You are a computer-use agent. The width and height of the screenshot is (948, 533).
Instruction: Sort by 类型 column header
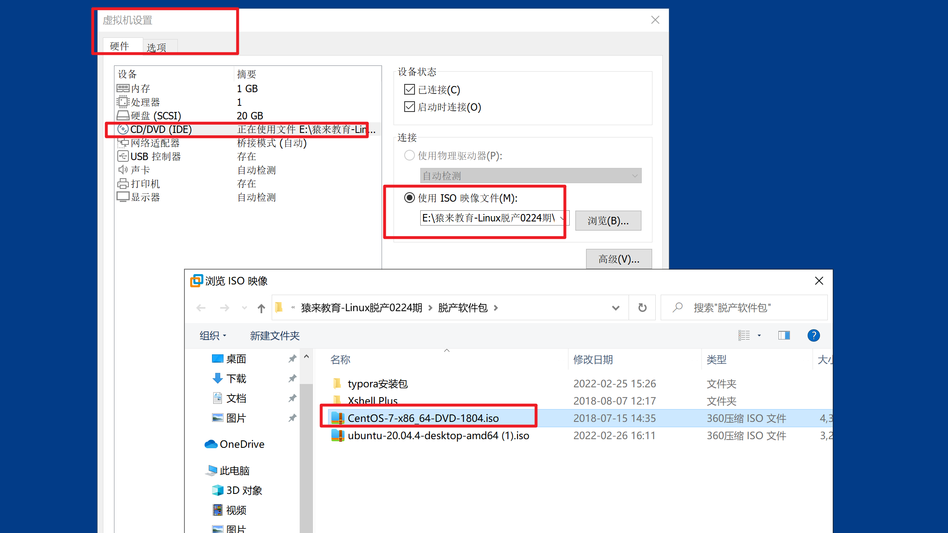click(x=717, y=359)
